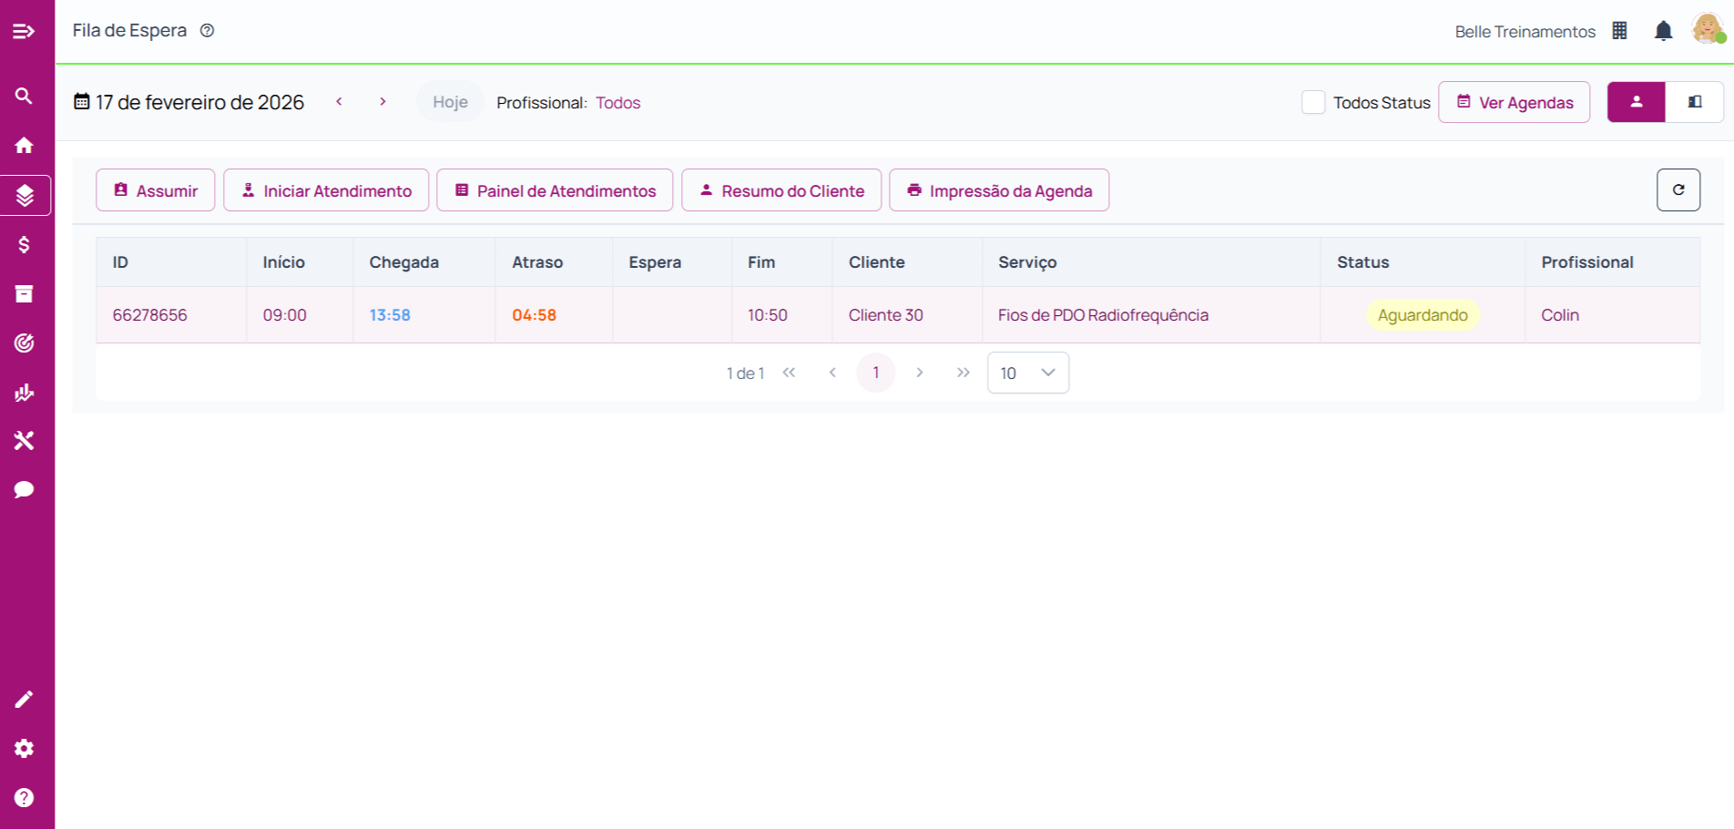This screenshot has height=829, width=1734.
Task: Open the sidebar search icon
Action: 25,96
